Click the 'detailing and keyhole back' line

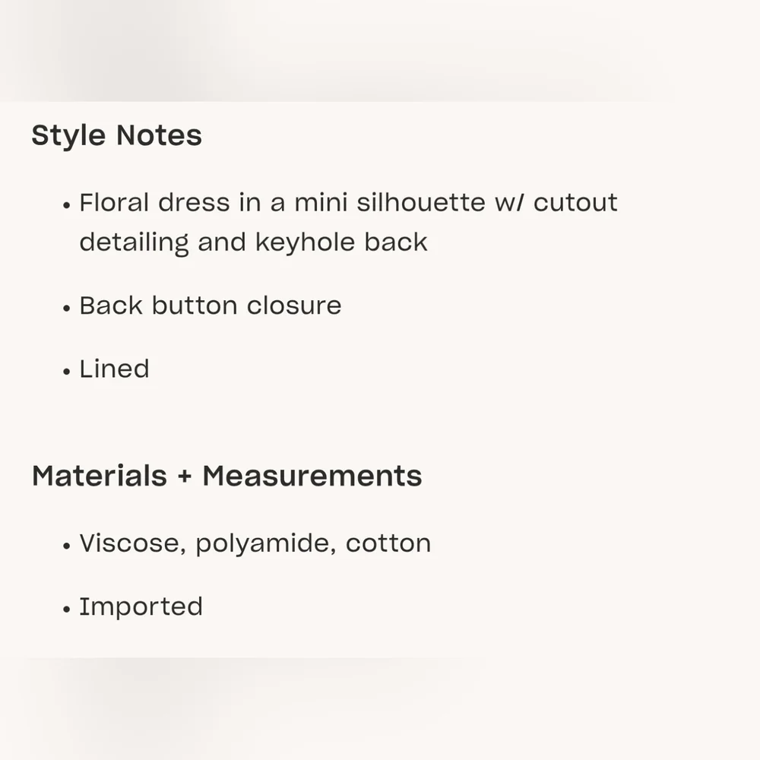(254, 242)
